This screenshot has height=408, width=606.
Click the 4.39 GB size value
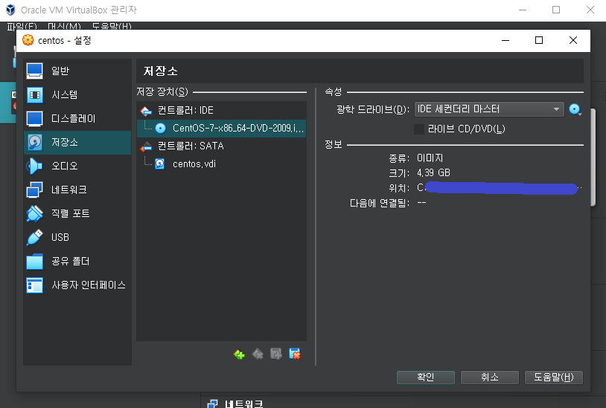point(433,172)
